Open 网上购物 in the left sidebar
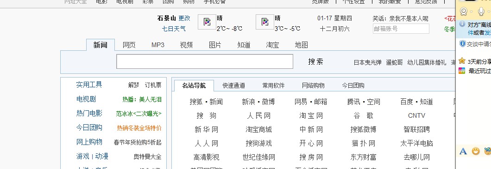 coord(89,142)
